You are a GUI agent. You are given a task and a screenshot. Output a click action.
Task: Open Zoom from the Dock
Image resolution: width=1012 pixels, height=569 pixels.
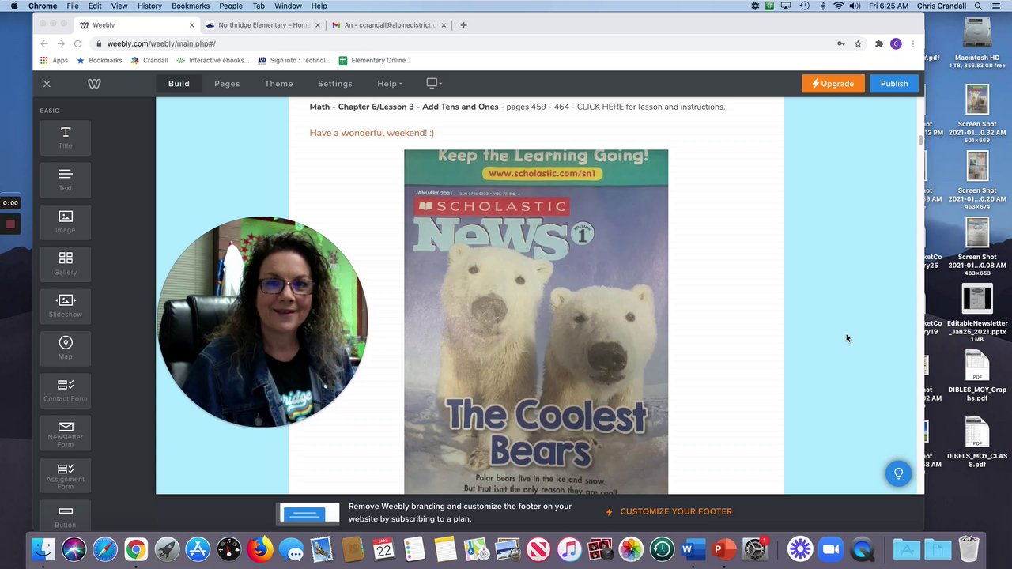831,548
